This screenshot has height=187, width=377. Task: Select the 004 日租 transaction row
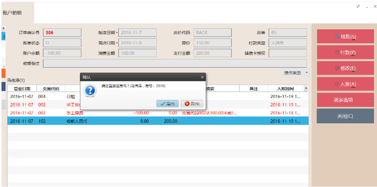(158, 96)
